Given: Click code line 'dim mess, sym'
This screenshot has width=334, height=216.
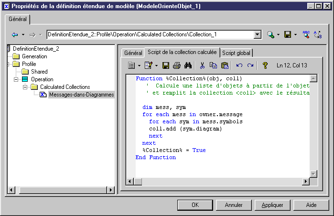Looking at the screenshot, I should coord(164,107).
